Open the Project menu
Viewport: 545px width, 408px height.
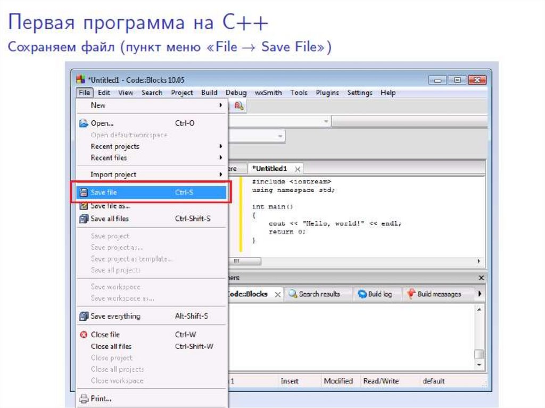point(182,93)
